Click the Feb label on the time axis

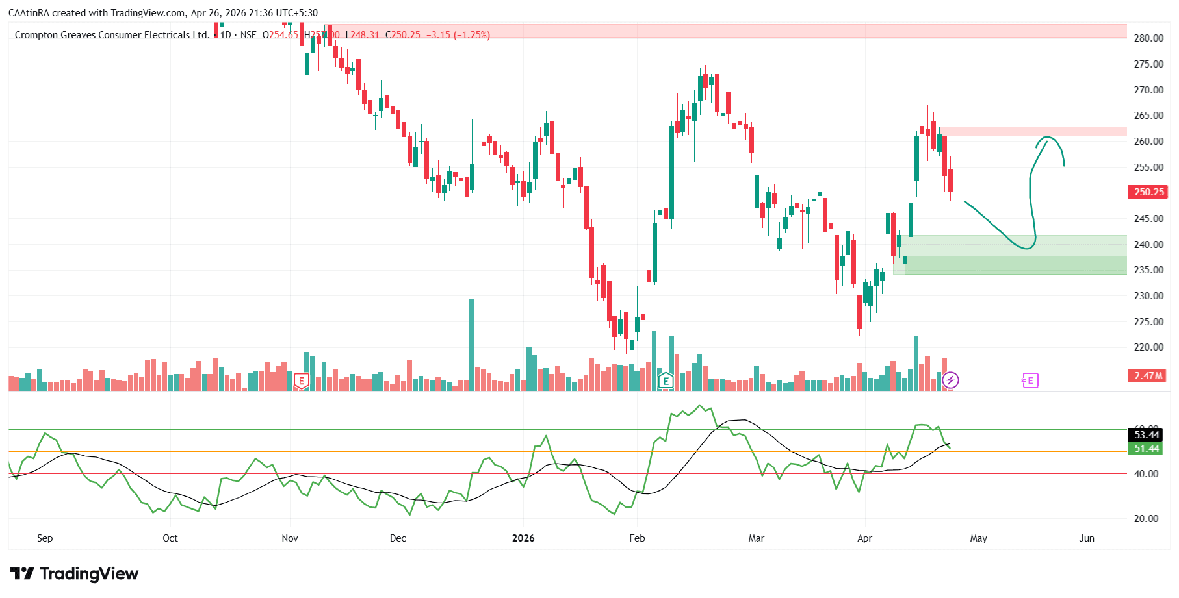(637, 538)
